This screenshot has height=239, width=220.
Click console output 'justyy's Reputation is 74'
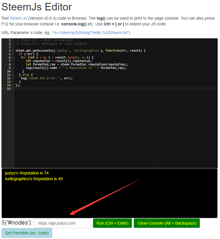tap(27, 173)
